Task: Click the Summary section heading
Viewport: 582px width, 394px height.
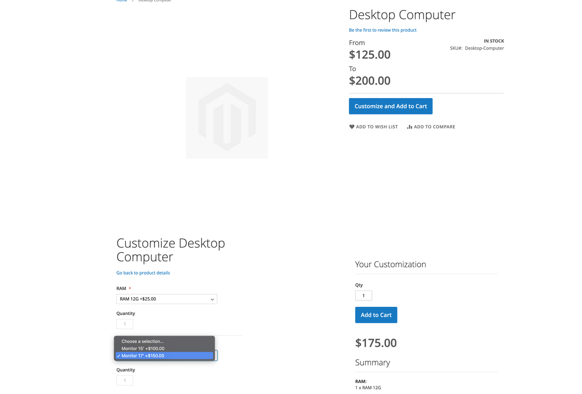Action: [x=372, y=363]
